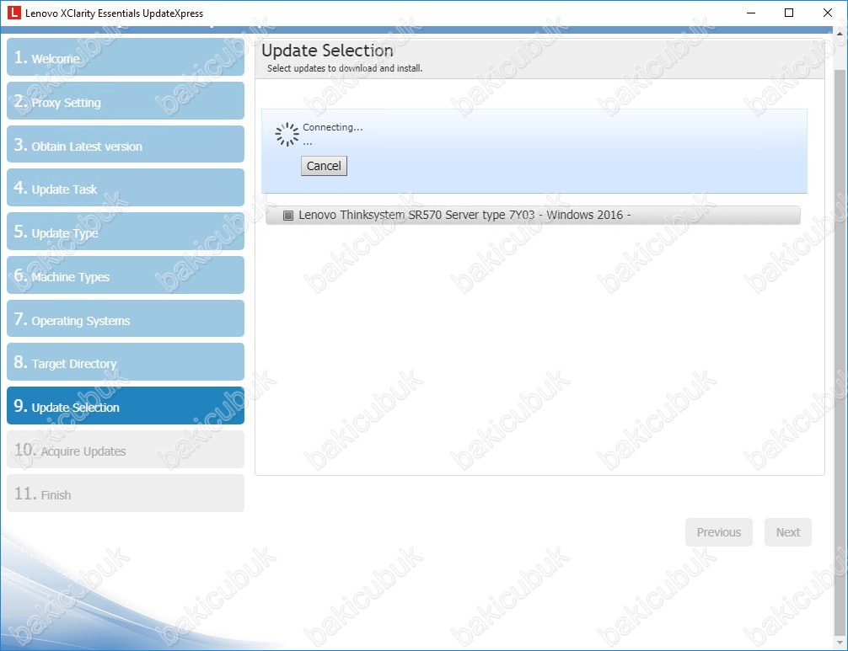Select step 4 Update Task
Image resolution: width=848 pixels, height=651 pixels.
(x=126, y=188)
